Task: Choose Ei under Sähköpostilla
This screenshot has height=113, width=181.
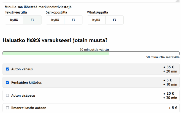Action: tap(73, 20)
